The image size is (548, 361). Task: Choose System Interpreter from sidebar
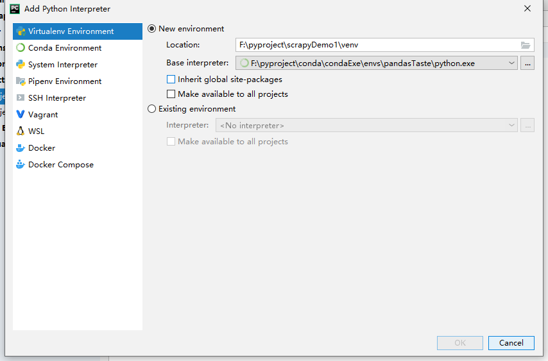tap(78, 65)
